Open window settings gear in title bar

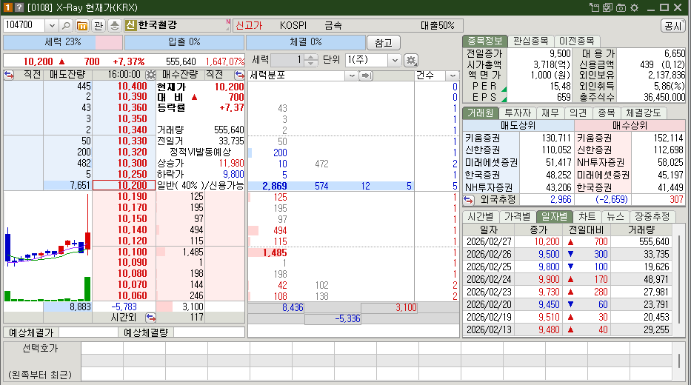pos(634,7)
